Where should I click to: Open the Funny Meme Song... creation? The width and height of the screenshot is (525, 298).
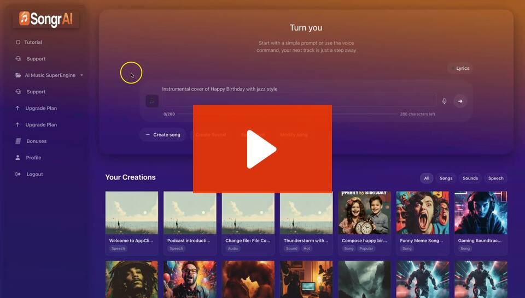click(x=423, y=223)
